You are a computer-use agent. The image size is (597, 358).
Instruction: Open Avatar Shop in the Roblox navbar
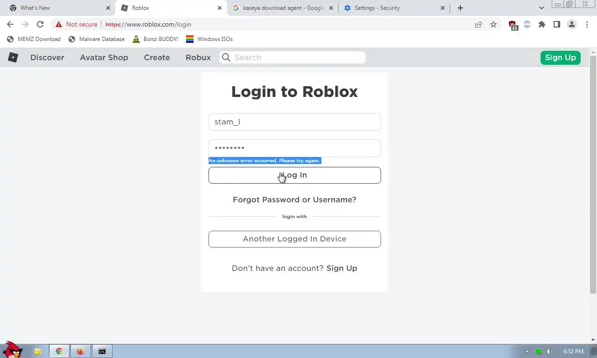pyautogui.click(x=104, y=57)
